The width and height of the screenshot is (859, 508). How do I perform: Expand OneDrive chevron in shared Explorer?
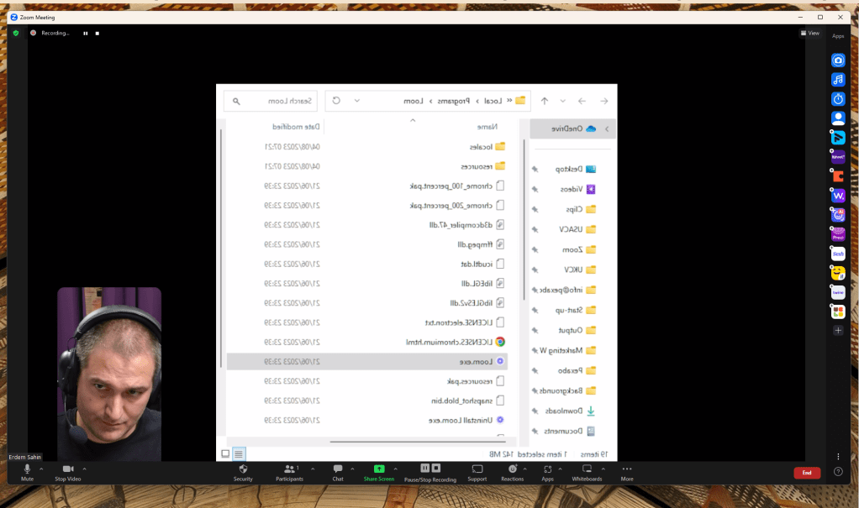coord(607,129)
